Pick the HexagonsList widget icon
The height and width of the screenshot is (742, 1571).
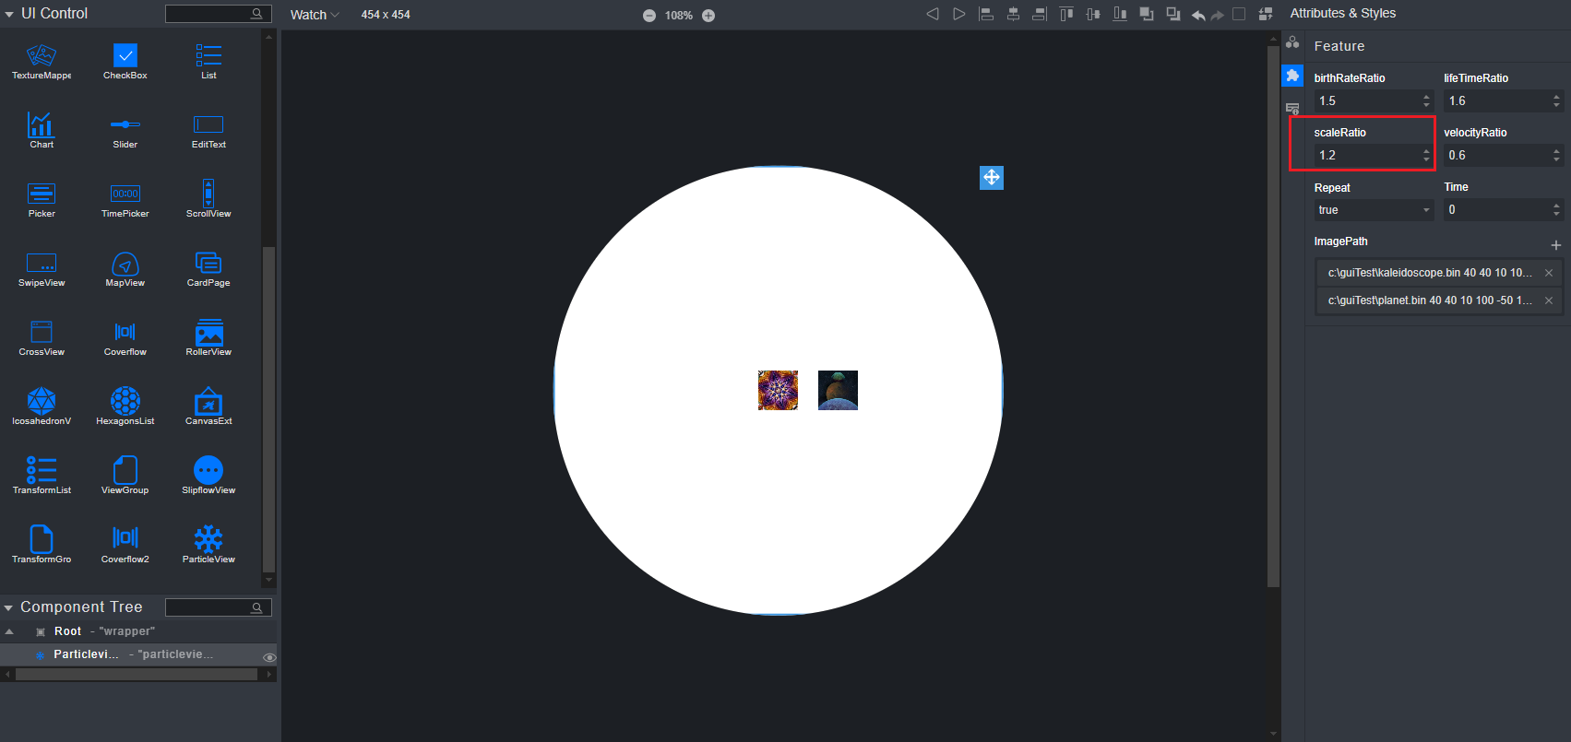click(x=125, y=403)
